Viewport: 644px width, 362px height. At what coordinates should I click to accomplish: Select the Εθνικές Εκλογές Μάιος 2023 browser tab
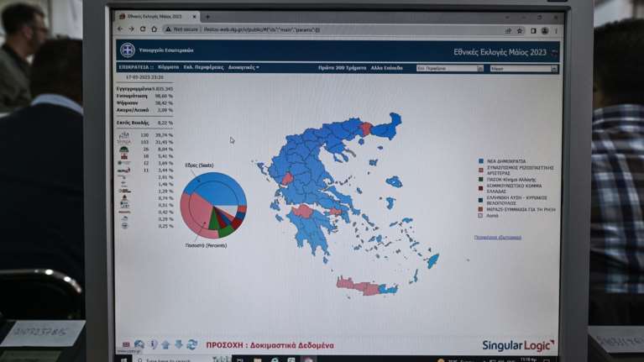(157, 17)
